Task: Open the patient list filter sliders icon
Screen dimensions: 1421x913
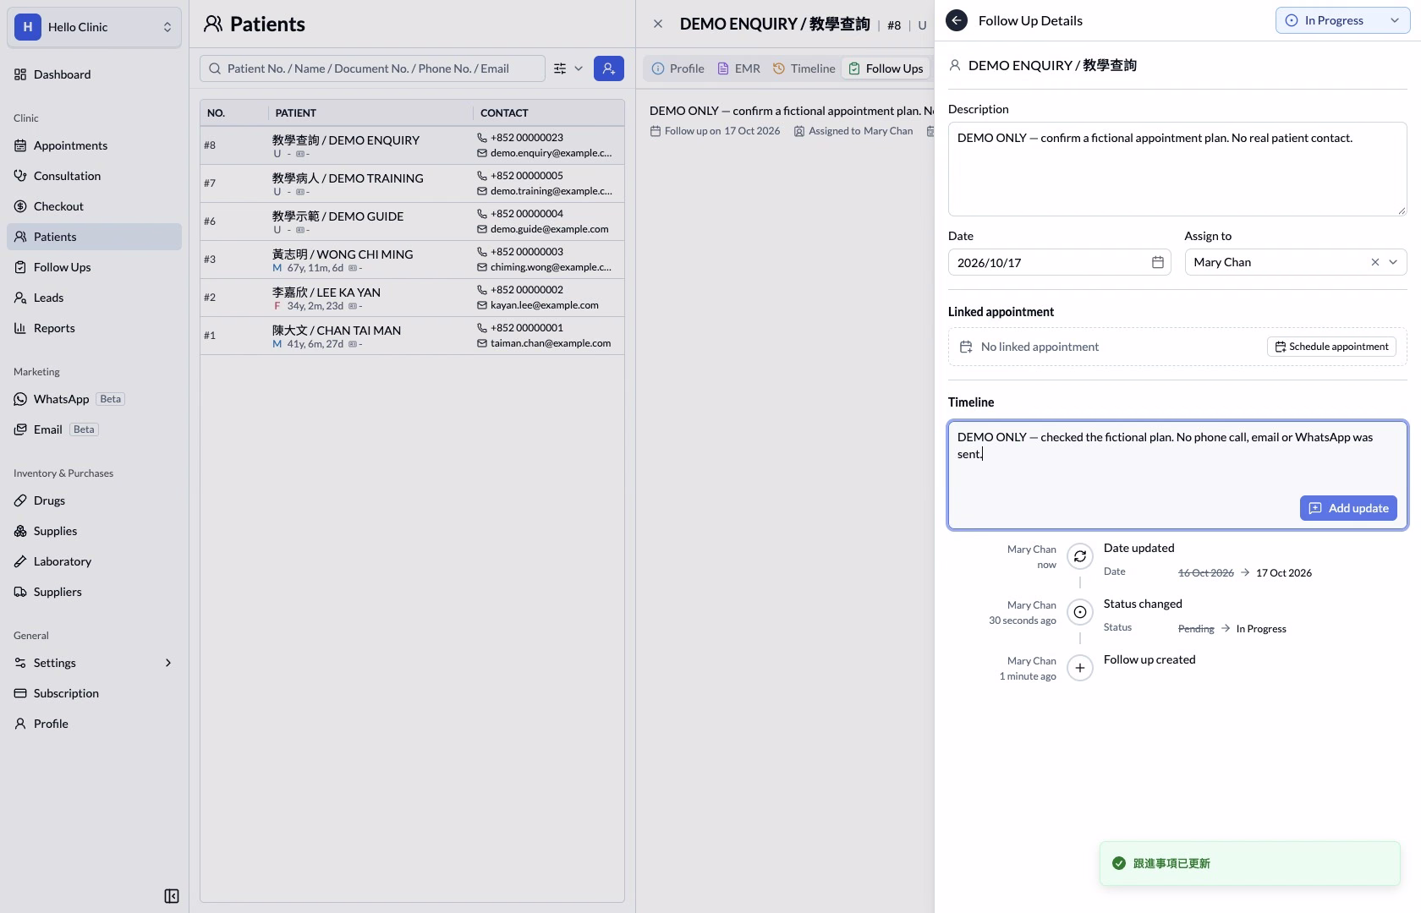Action: (560, 68)
